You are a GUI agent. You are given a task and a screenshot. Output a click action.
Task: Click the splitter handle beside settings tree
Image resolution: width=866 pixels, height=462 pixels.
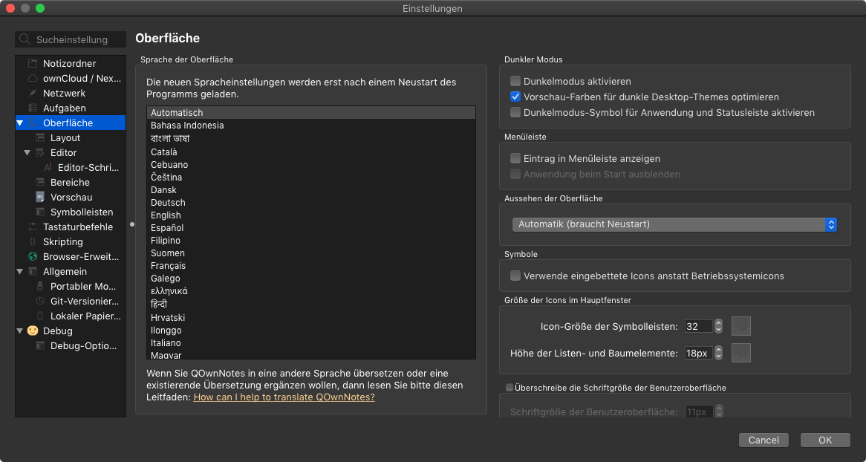click(x=131, y=224)
